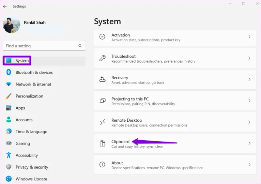The height and width of the screenshot is (184, 261).
Task: Click the Pankil Shah account name
Action: point(35,23)
